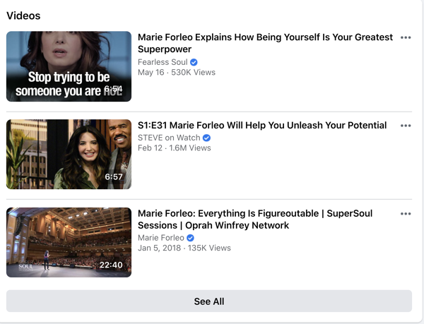Screen dimensions: 424x324
Task: Open 'S1:E31 Marie Forleo Will Help You' title
Action: click(262, 125)
